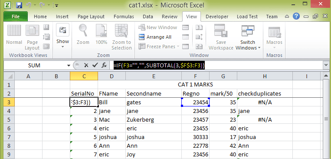Switch to Page Layout workbook view
Screen dimensions: 331x159
tap(32, 37)
